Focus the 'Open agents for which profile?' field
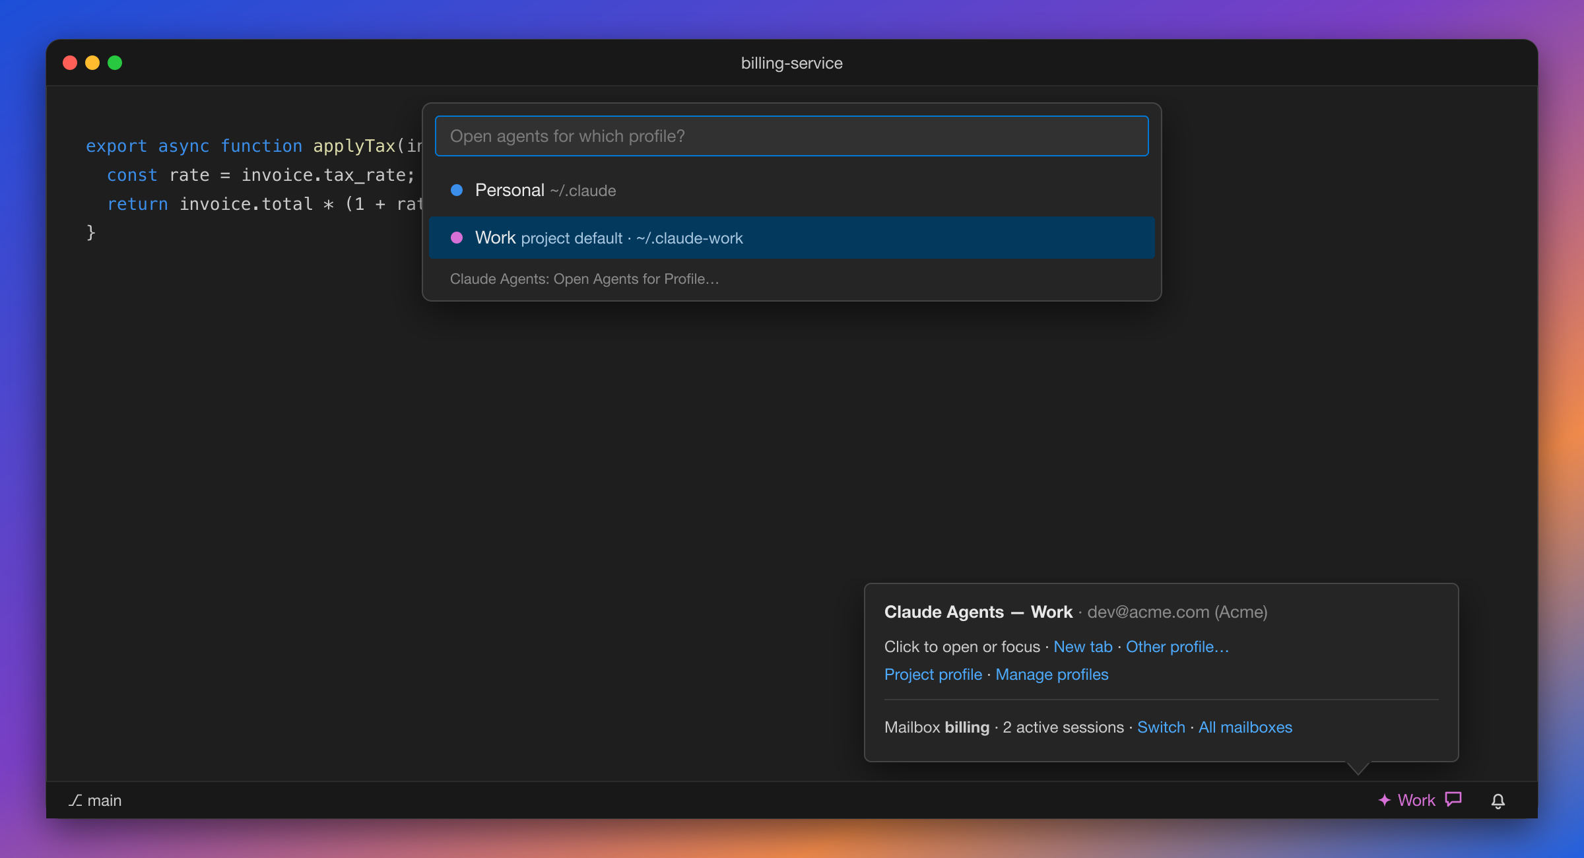This screenshot has width=1584, height=858. [x=791, y=136]
